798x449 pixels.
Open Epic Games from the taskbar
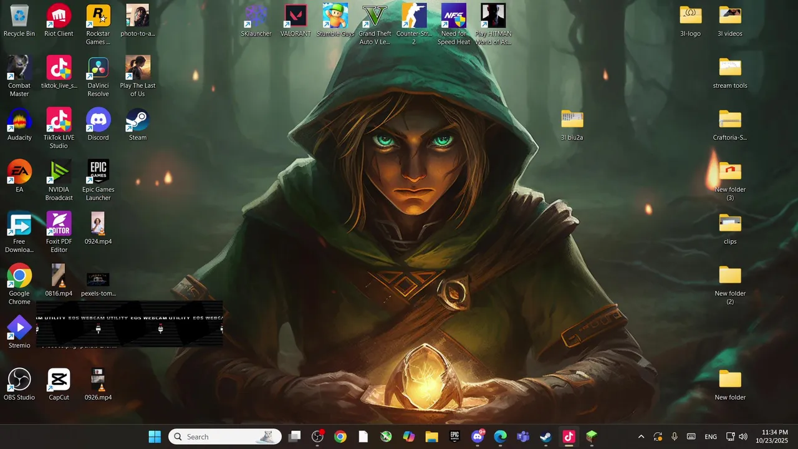[454, 437]
